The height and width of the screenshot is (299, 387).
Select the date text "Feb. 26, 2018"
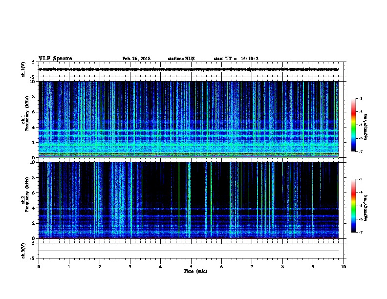136,59
